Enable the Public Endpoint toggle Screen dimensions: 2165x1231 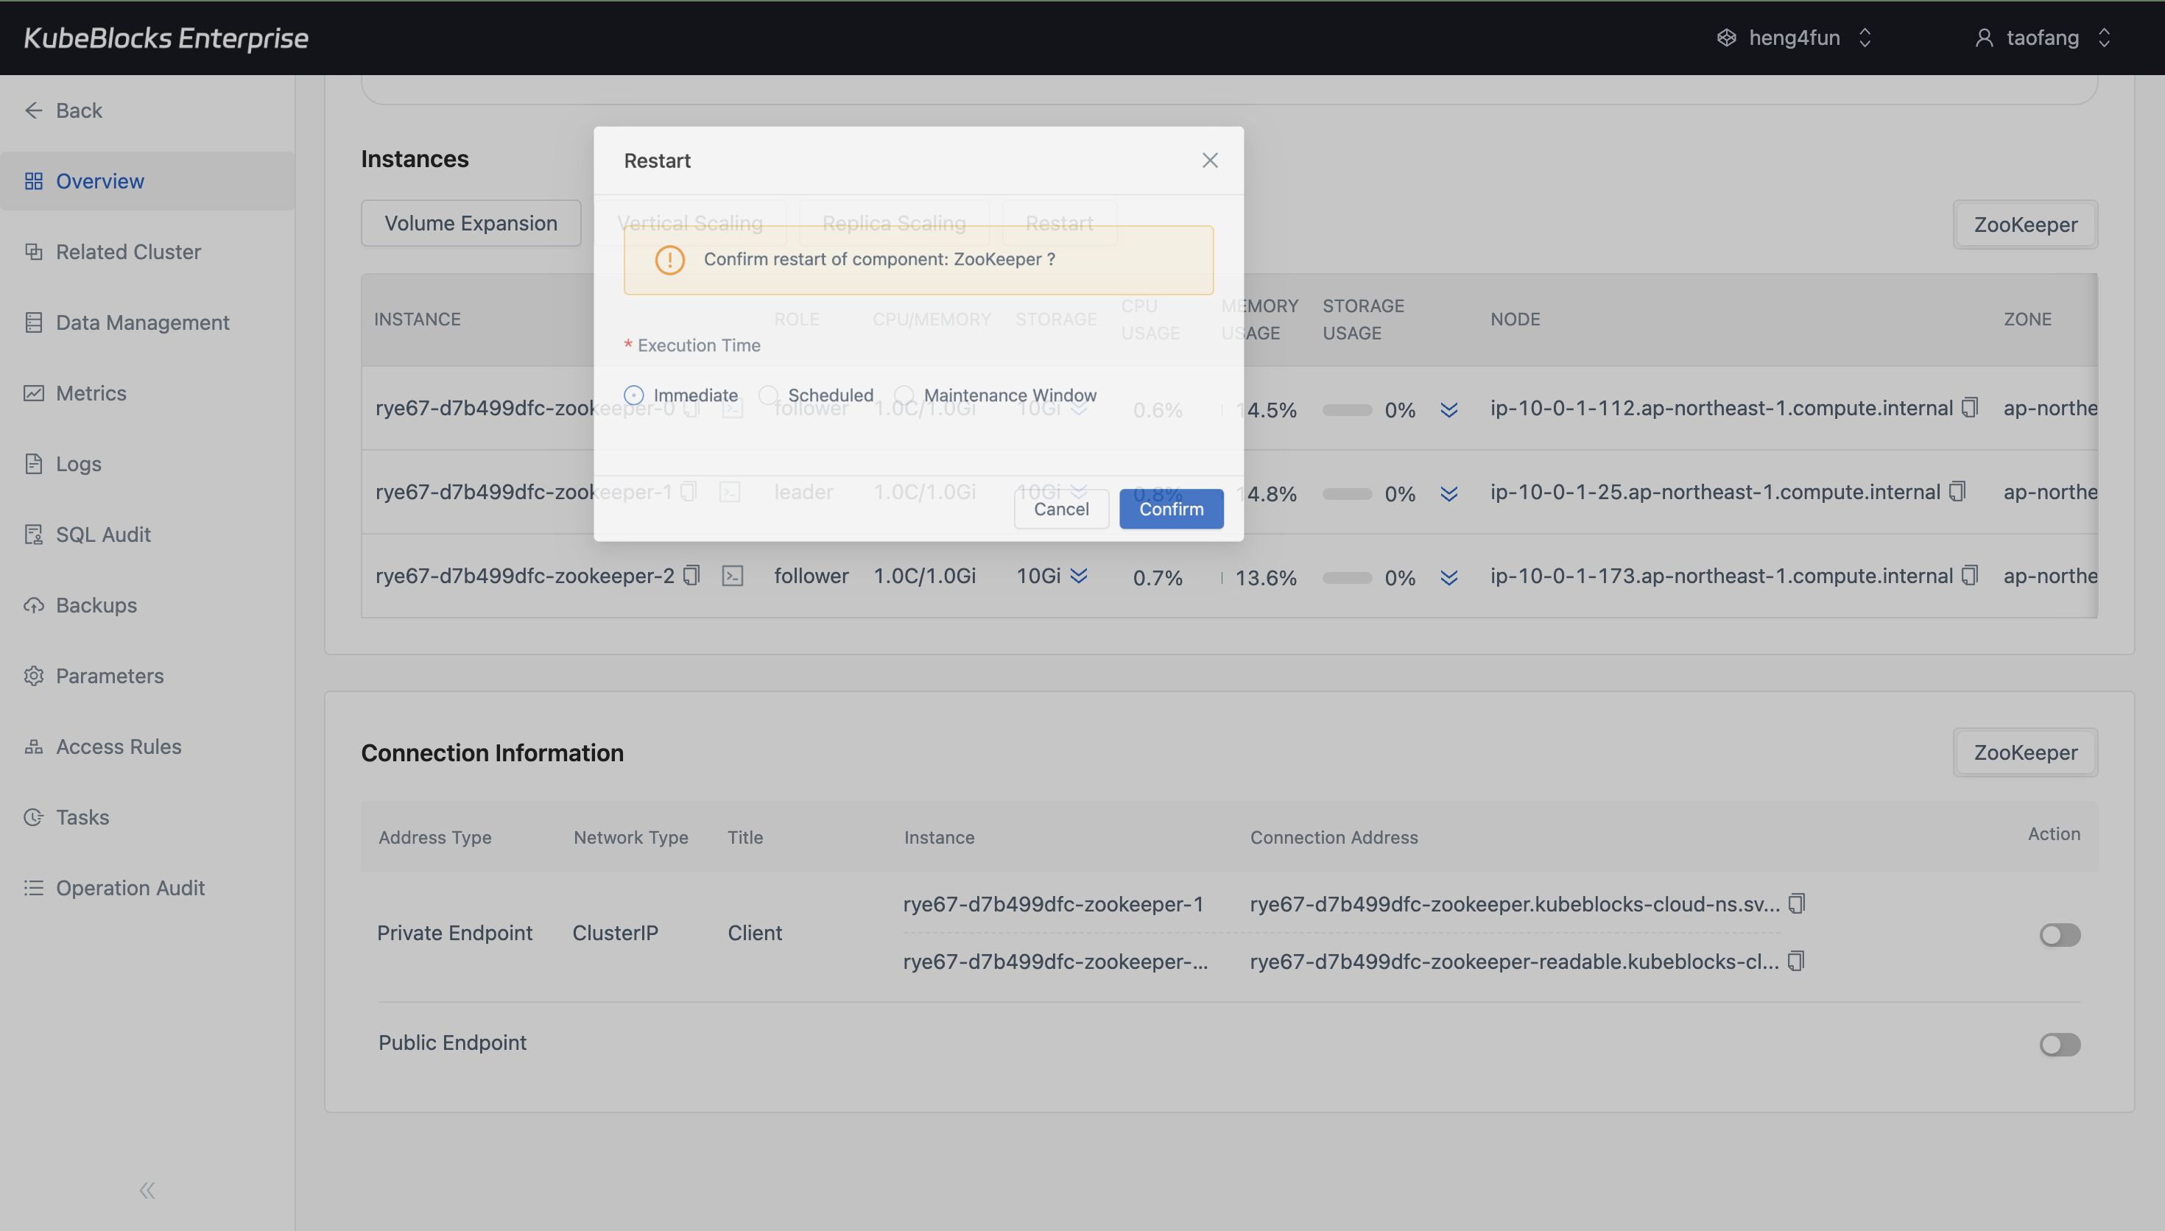coord(2060,1044)
